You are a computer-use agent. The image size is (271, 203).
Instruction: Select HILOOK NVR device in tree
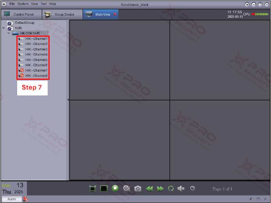30,33
